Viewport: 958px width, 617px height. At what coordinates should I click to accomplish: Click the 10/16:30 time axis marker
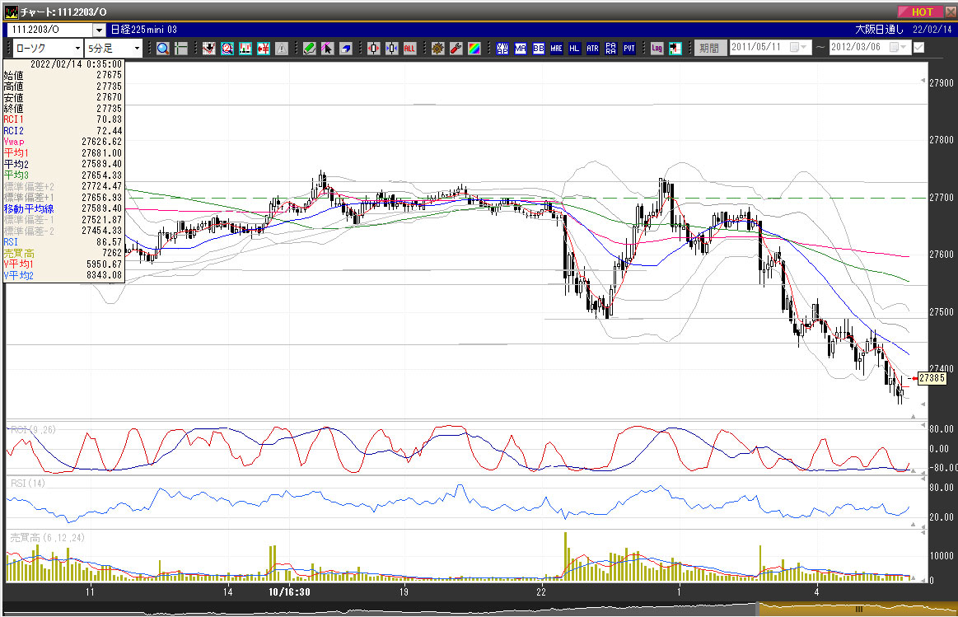coord(289,592)
